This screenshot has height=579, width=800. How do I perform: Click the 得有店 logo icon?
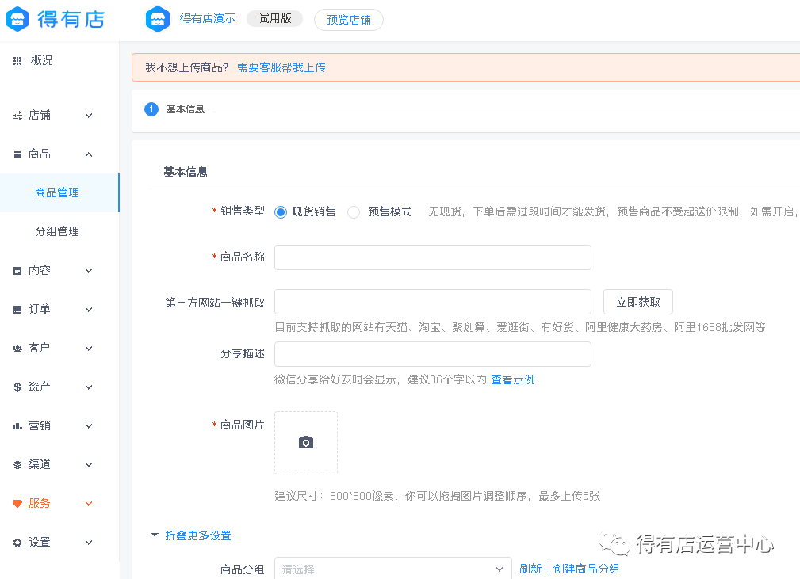coord(18,19)
